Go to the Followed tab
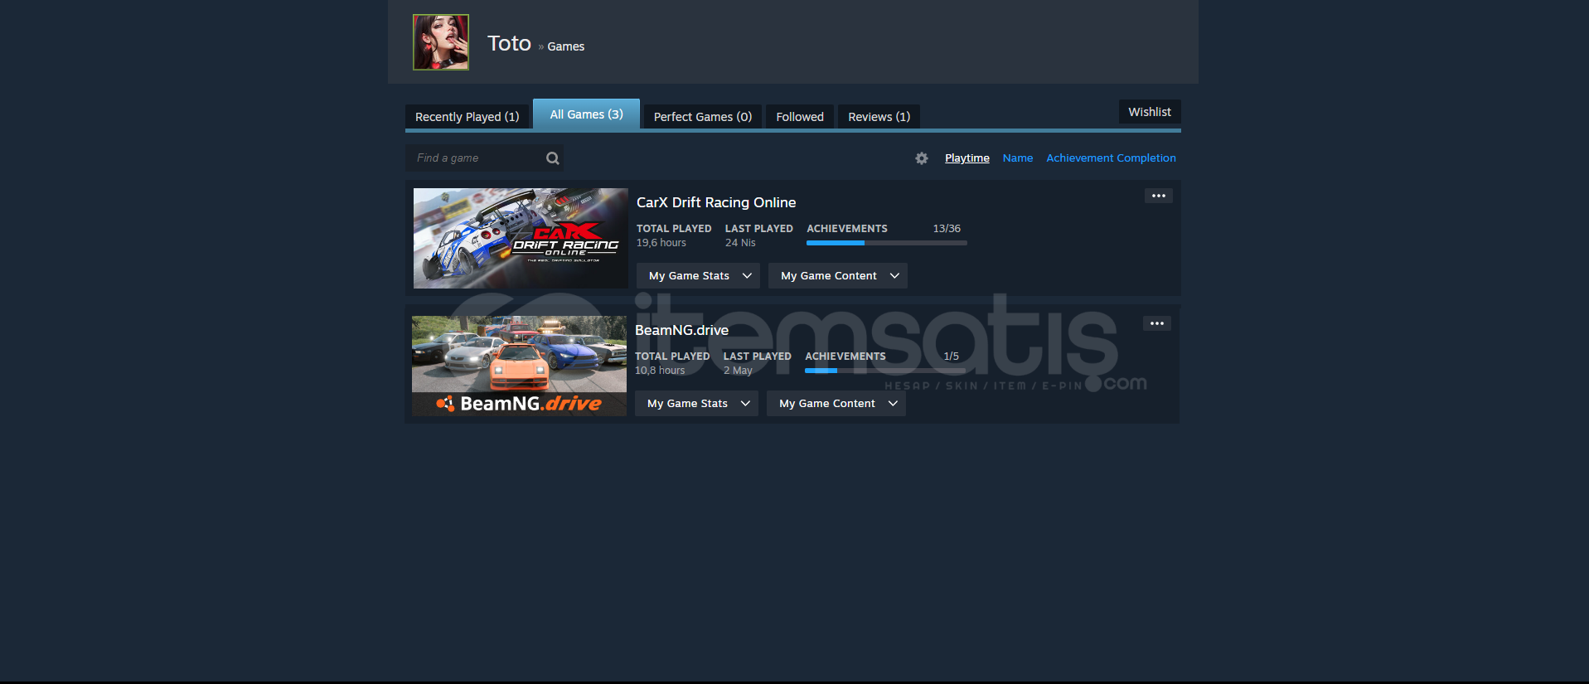 pos(800,117)
